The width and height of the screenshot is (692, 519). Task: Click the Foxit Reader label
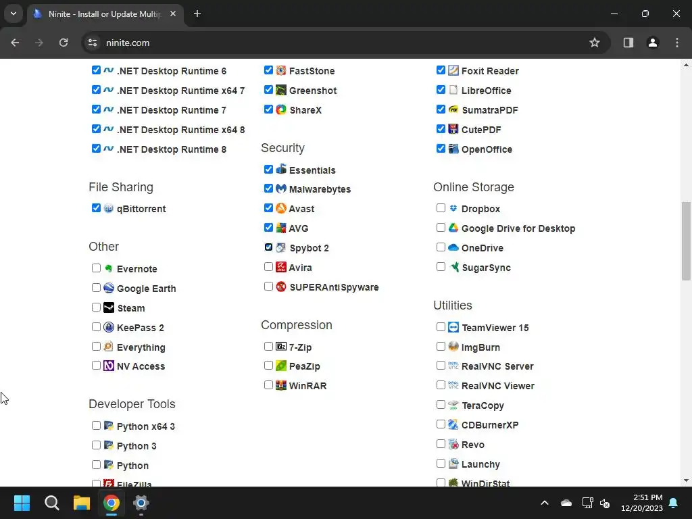[x=490, y=71]
